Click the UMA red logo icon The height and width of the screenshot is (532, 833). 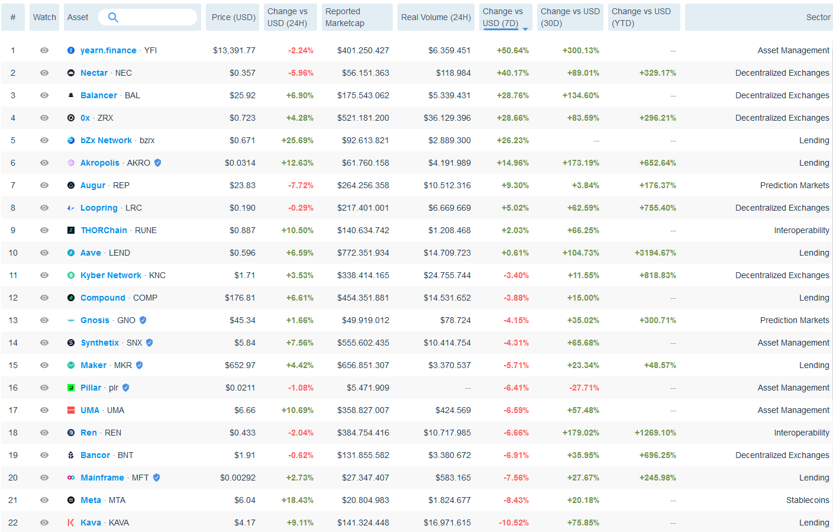pos(71,410)
